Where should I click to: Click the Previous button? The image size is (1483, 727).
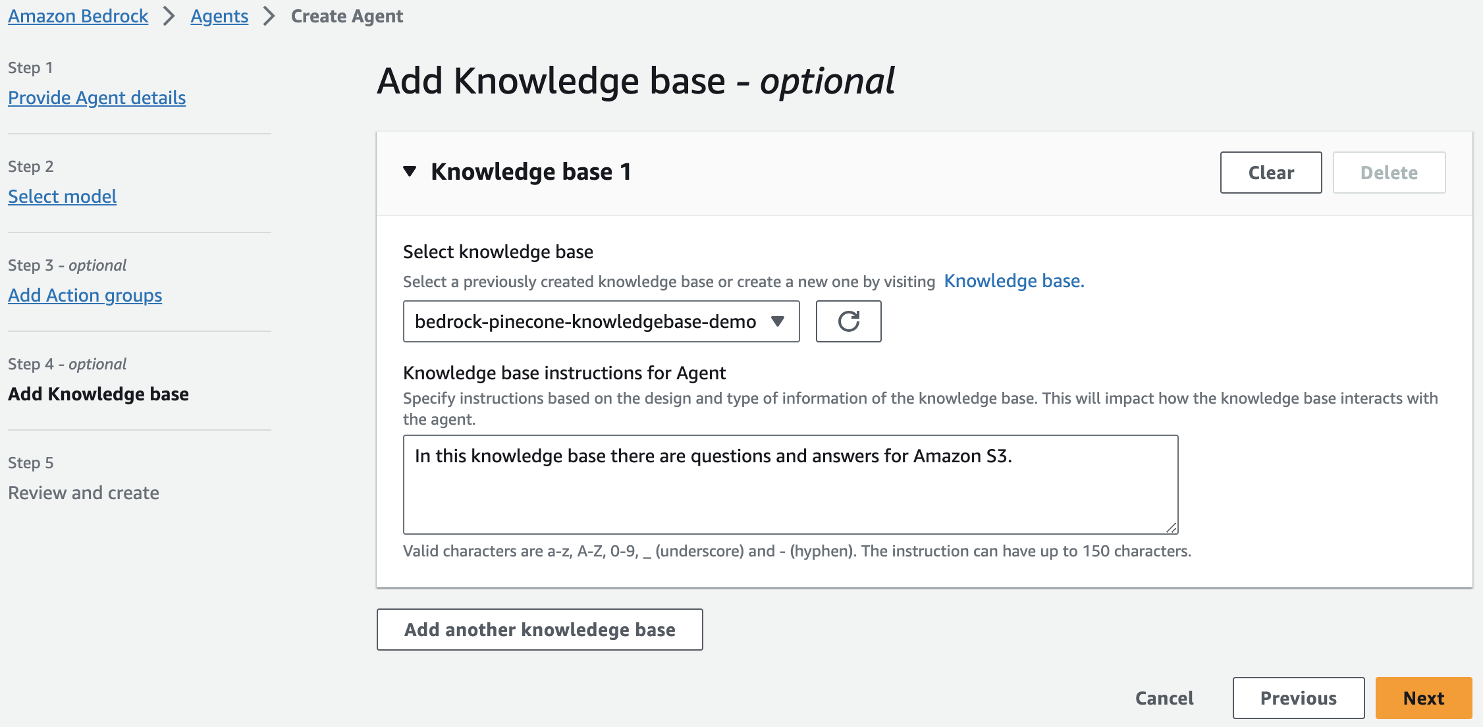(1298, 698)
